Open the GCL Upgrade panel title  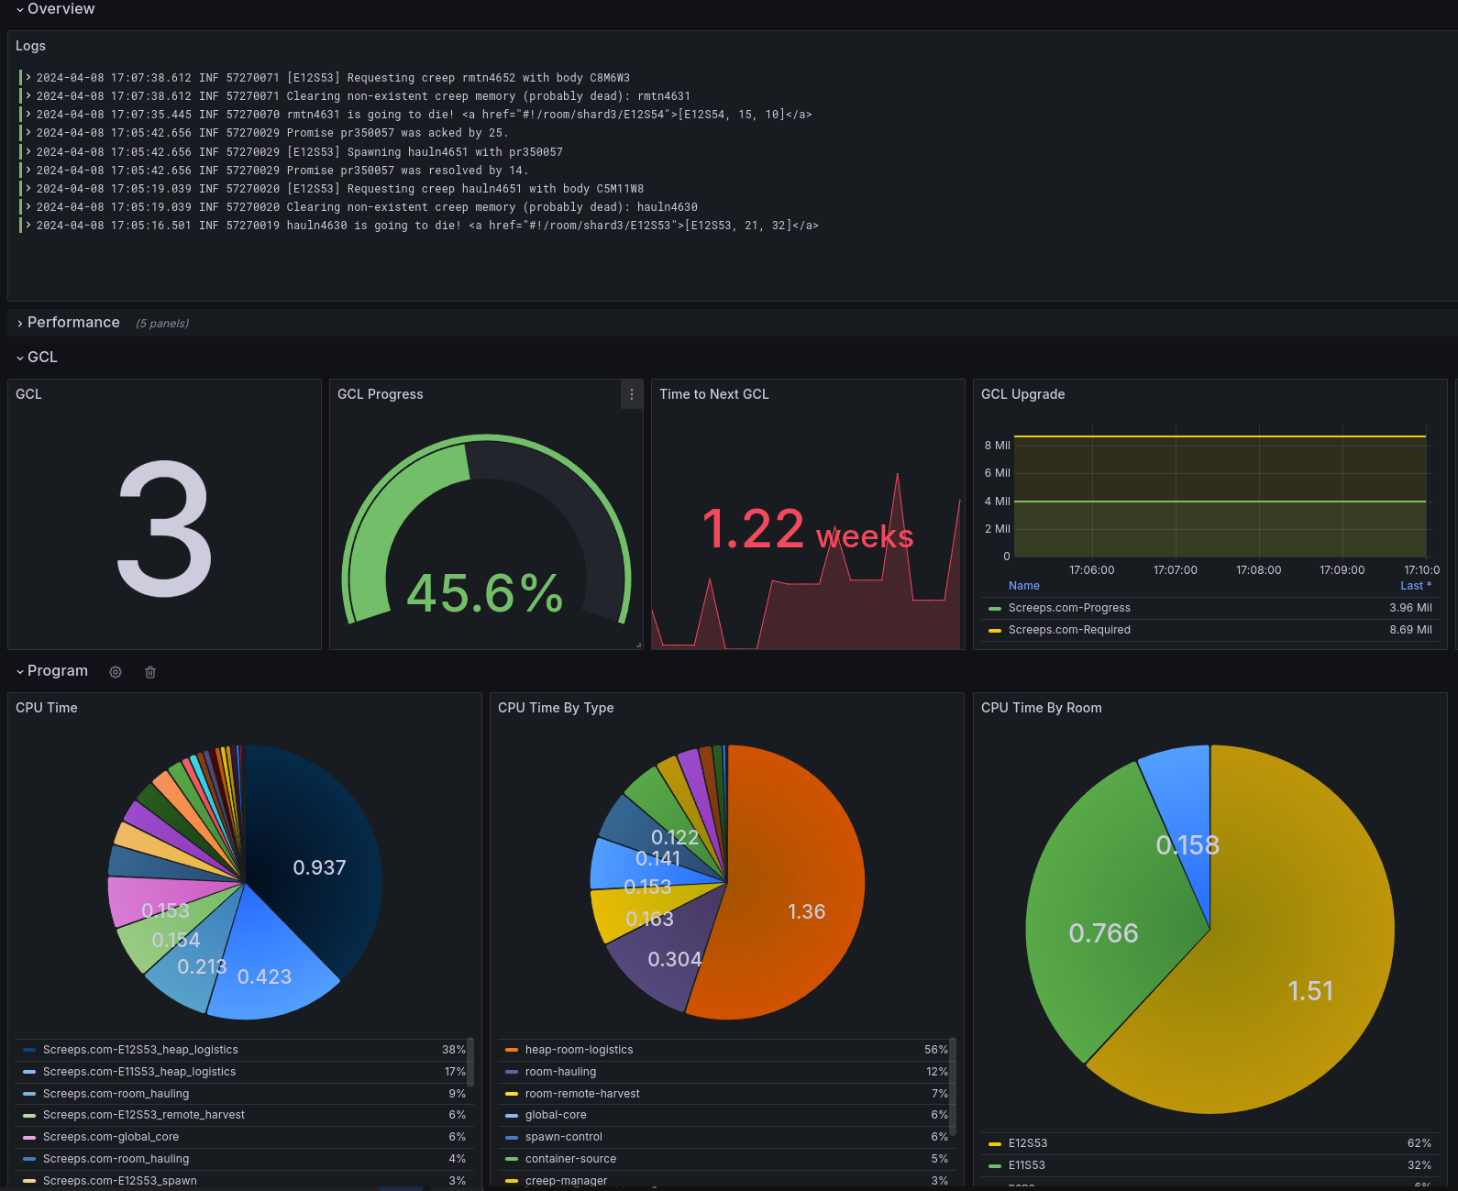tap(1022, 394)
